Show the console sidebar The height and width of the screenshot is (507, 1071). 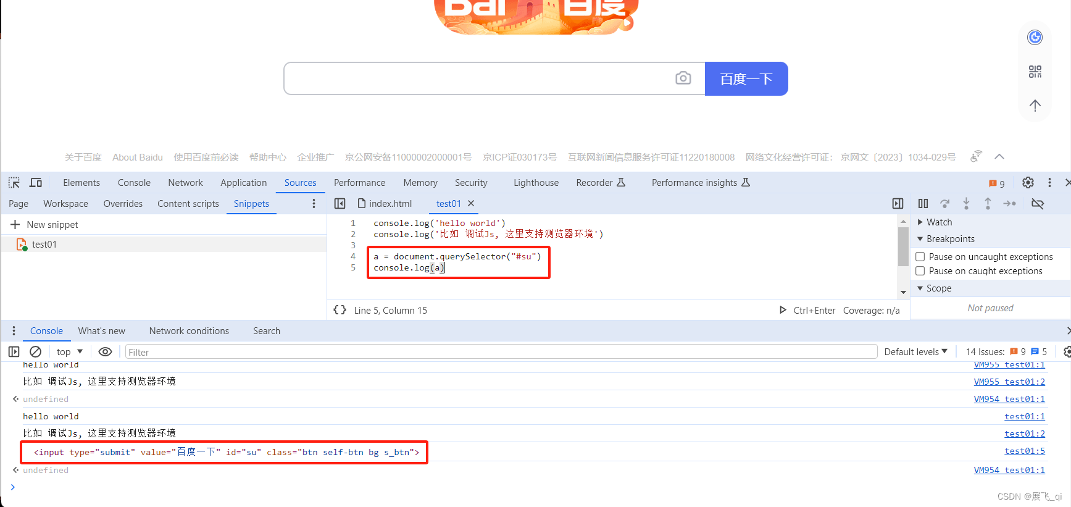[14, 352]
